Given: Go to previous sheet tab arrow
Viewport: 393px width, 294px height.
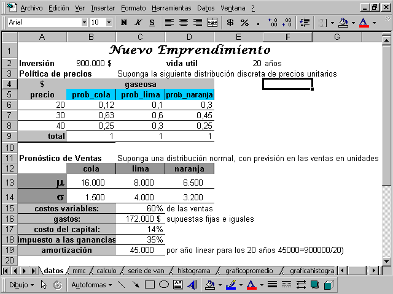Looking at the screenshot, I should tap(15, 271).
